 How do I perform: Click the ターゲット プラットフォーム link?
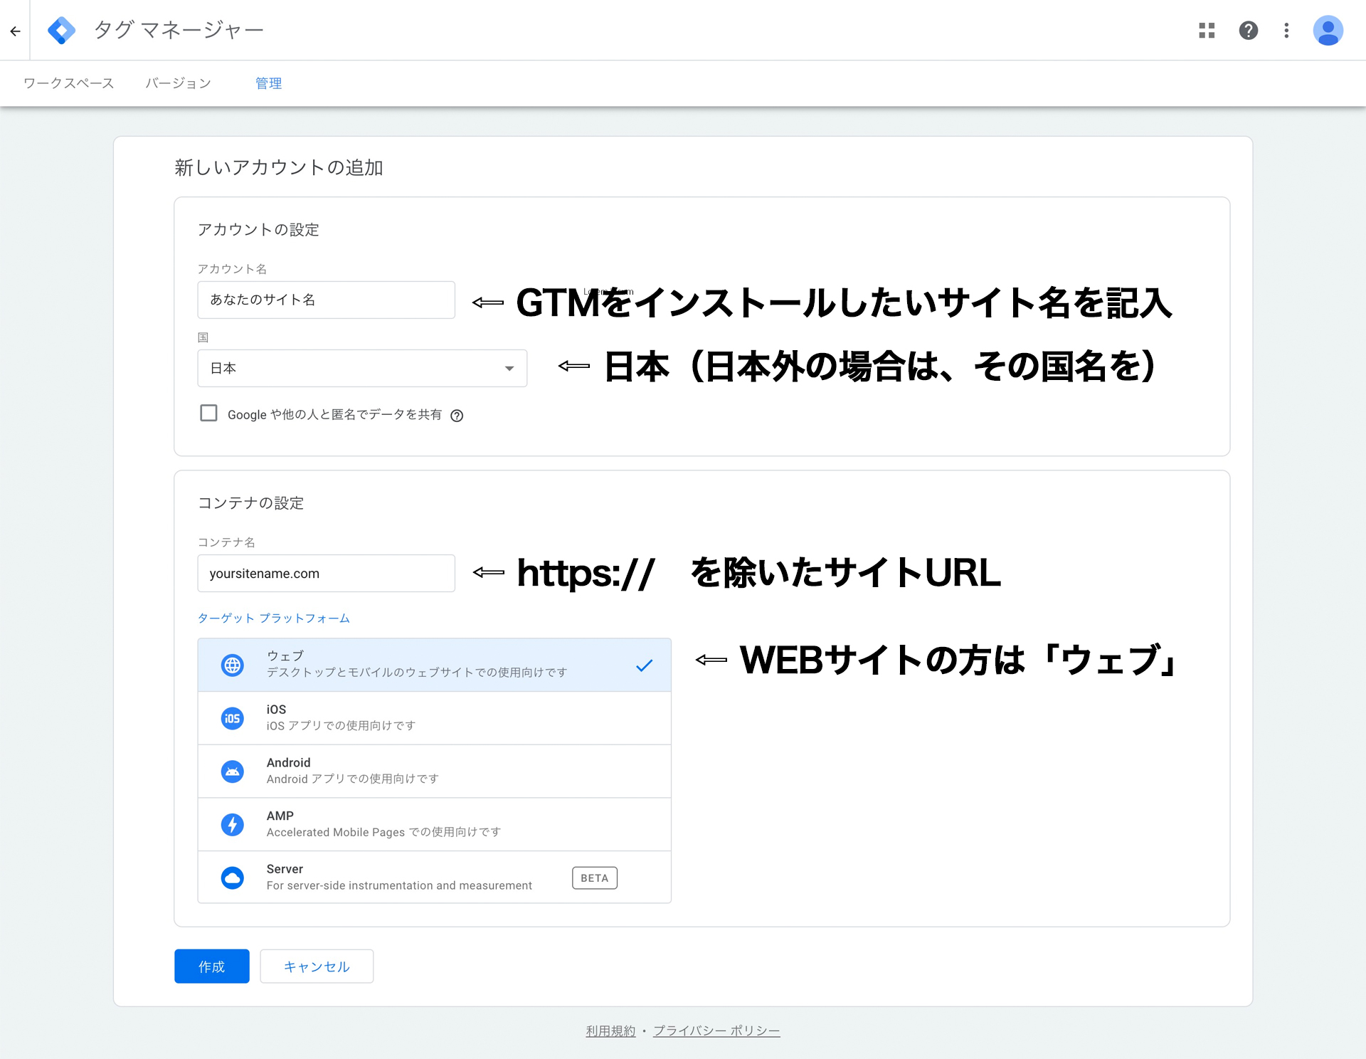(x=274, y=618)
